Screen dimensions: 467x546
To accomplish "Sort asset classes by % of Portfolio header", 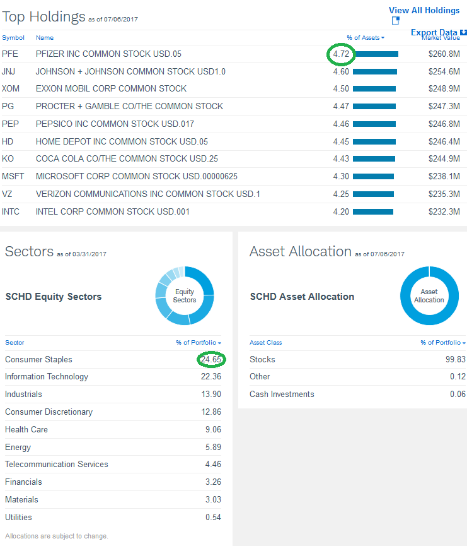I will 443,342.
